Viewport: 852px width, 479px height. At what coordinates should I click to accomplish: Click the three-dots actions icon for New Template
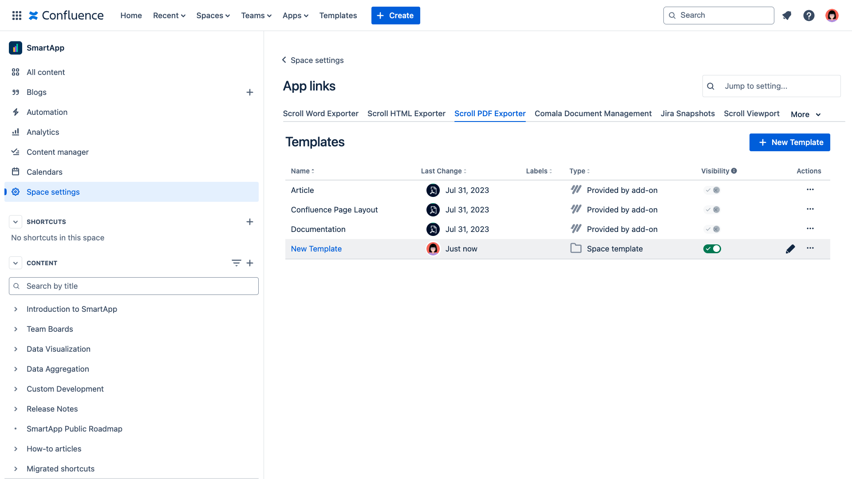click(810, 248)
